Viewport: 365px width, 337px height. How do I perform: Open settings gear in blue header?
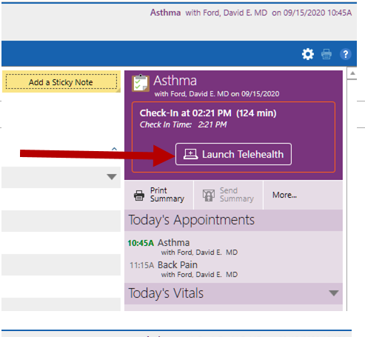[x=308, y=54]
